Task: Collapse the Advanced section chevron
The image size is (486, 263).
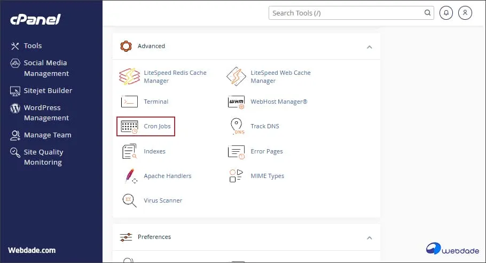Action: click(369, 47)
